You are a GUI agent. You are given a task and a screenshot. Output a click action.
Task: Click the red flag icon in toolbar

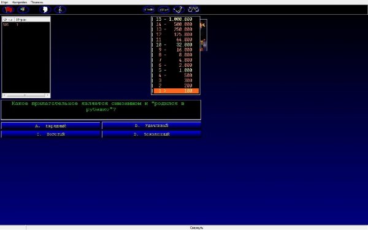[x=9, y=10]
